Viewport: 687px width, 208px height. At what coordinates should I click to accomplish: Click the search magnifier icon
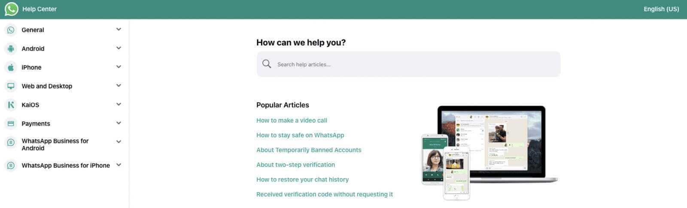point(267,64)
